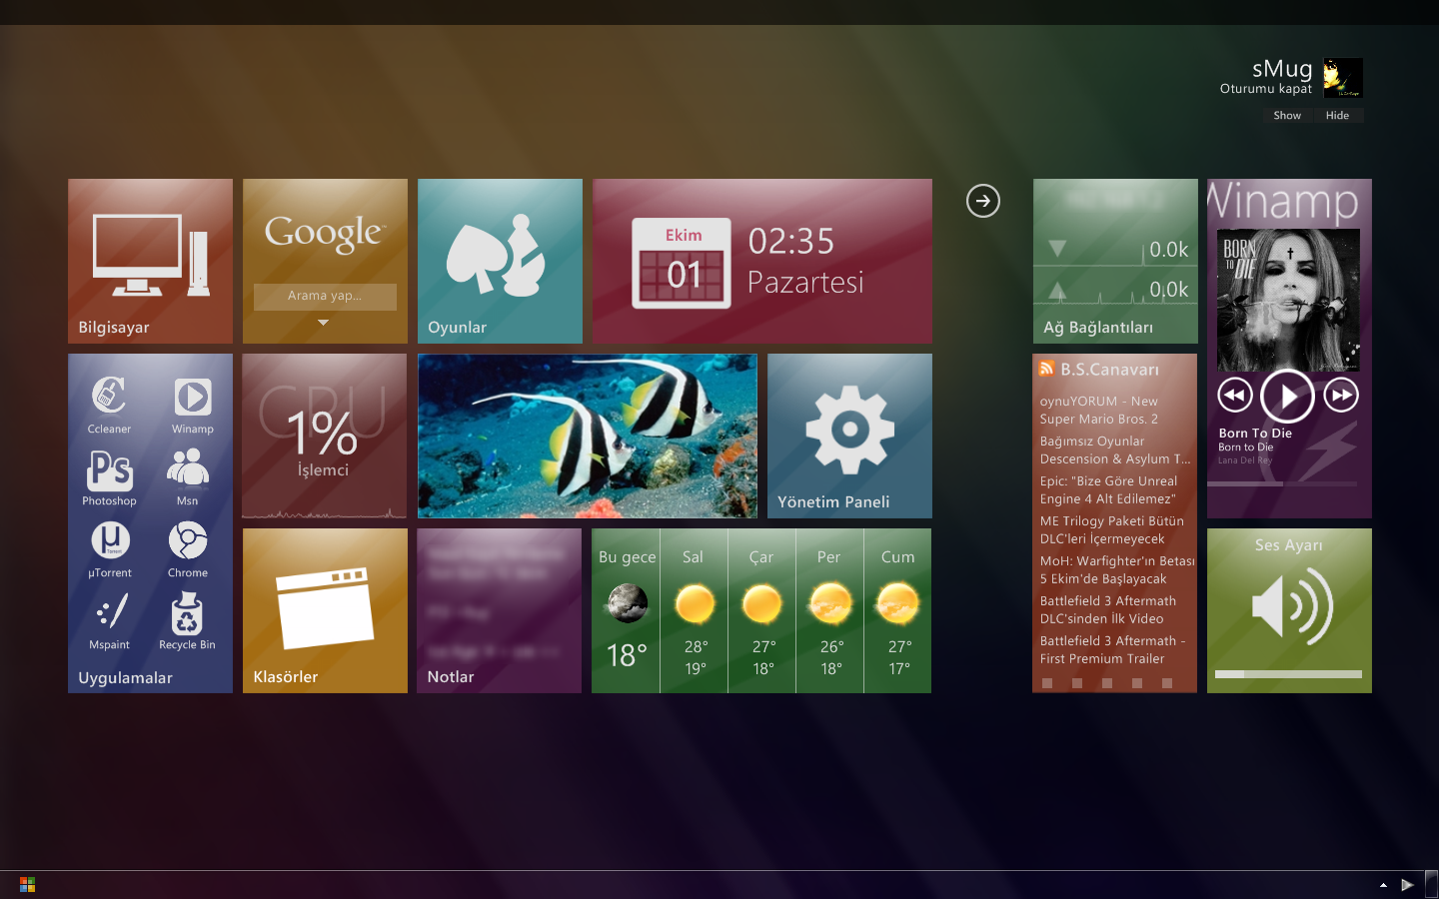Select Cum weather forecast column
The image size is (1439, 899).
point(897,610)
